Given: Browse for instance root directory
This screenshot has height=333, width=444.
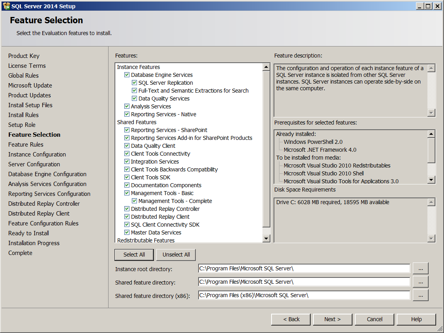Looking at the screenshot, I should tap(420, 268).
